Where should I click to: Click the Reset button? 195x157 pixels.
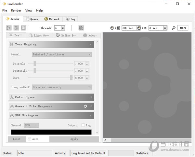click(17, 139)
